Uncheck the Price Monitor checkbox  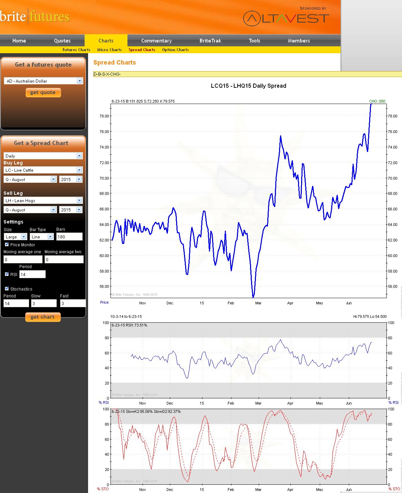click(x=7, y=244)
